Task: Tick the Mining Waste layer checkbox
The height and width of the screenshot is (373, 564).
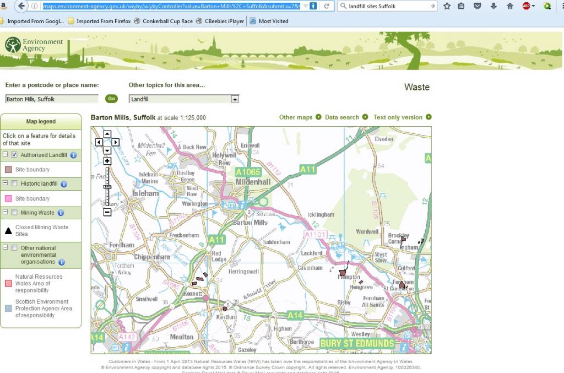Action: tap(14, 213)
